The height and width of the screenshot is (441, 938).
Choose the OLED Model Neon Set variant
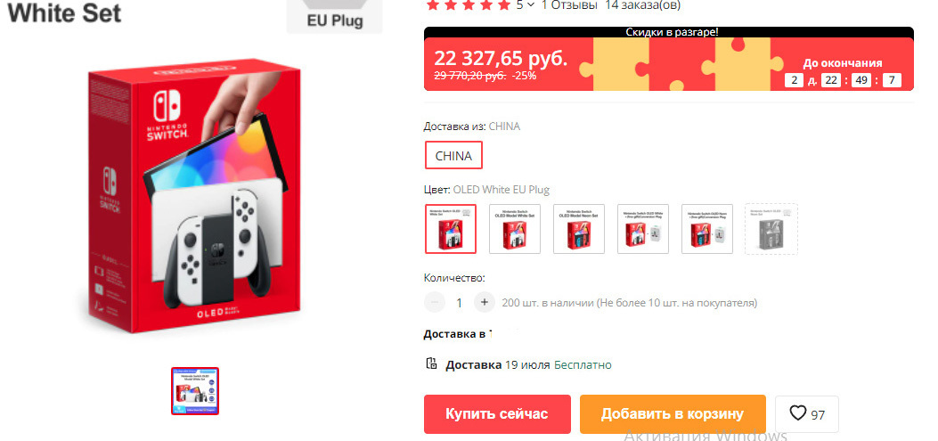pyautogui.click(x=578, y=229)
